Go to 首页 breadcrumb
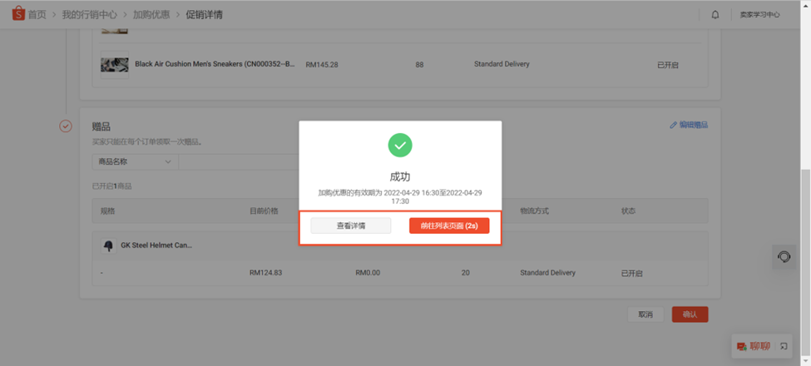Image resolution: width=811 pixels, height=366 pixels. coord(37,14)
